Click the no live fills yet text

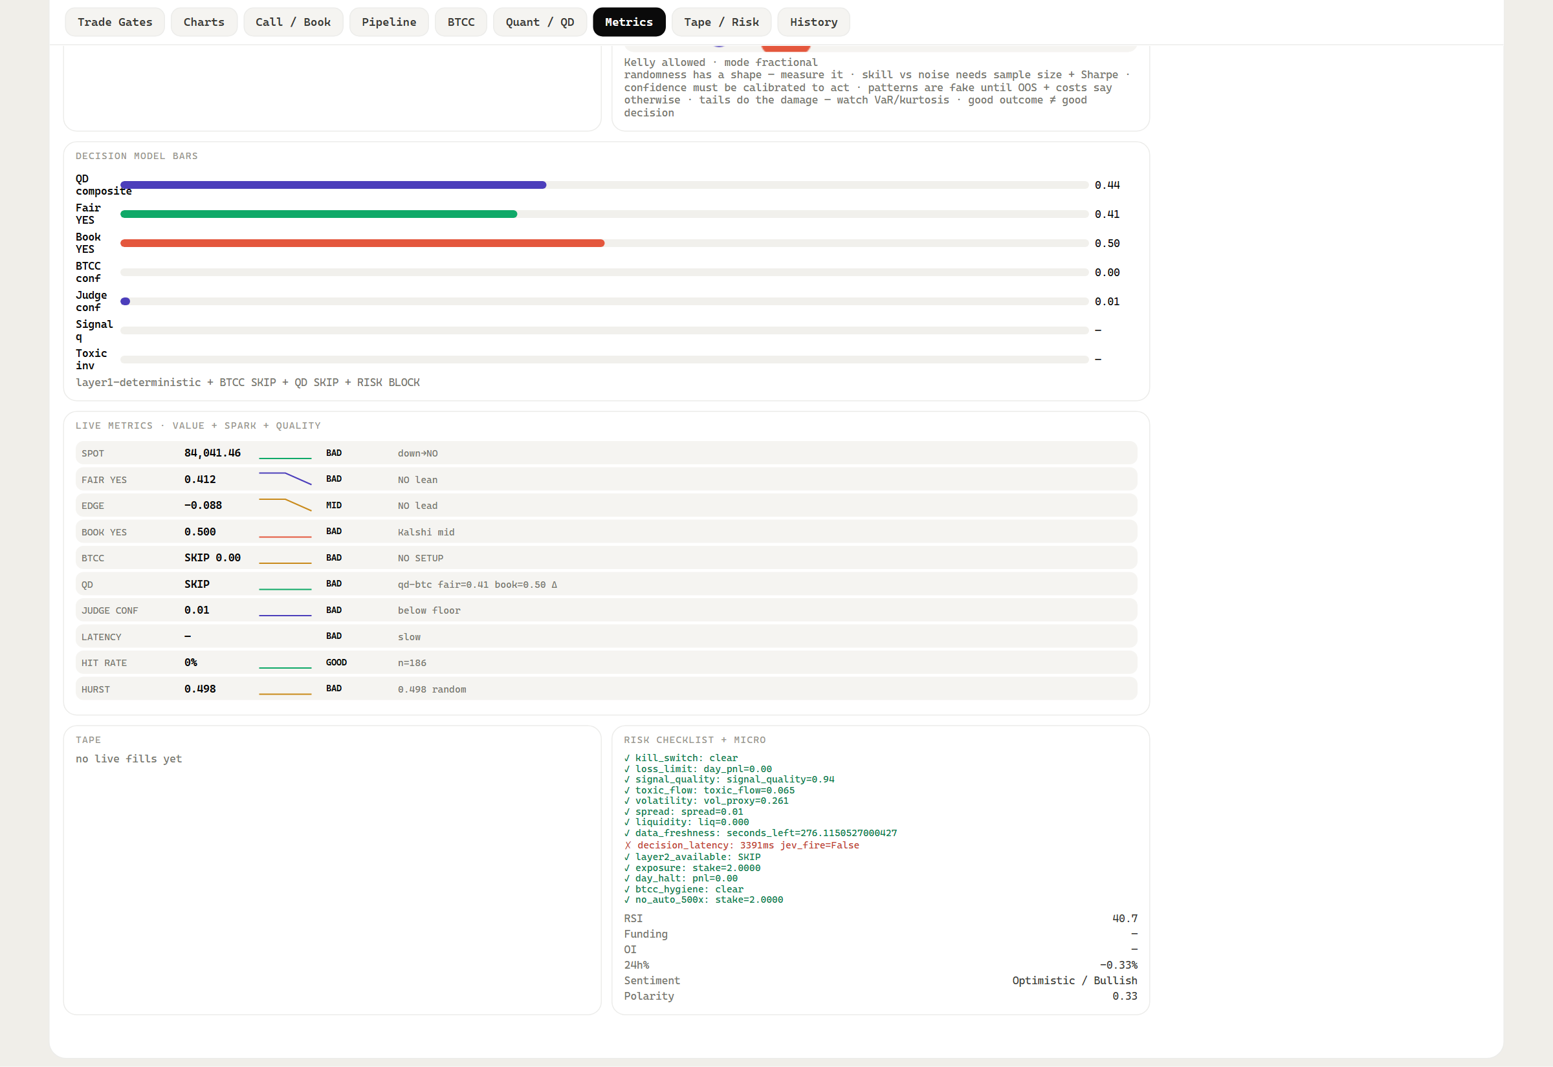(x=128, y=759)
